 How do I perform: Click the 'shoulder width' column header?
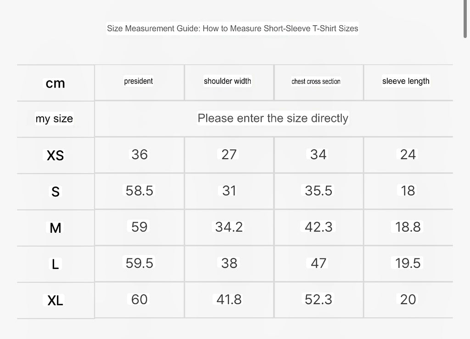pyautogui.click(x=228, y=81)
